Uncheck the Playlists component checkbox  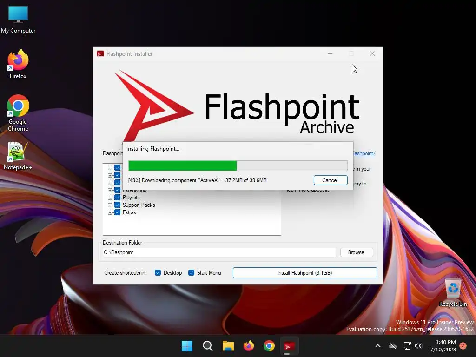pos(118,198)
